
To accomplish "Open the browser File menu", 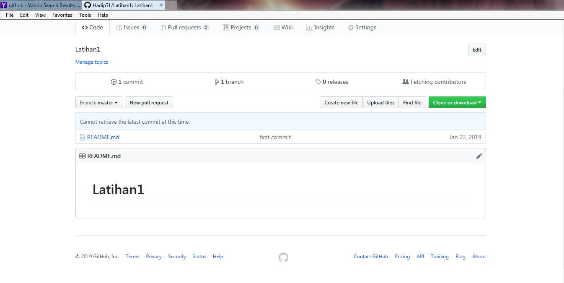I will tap(10, 15).
